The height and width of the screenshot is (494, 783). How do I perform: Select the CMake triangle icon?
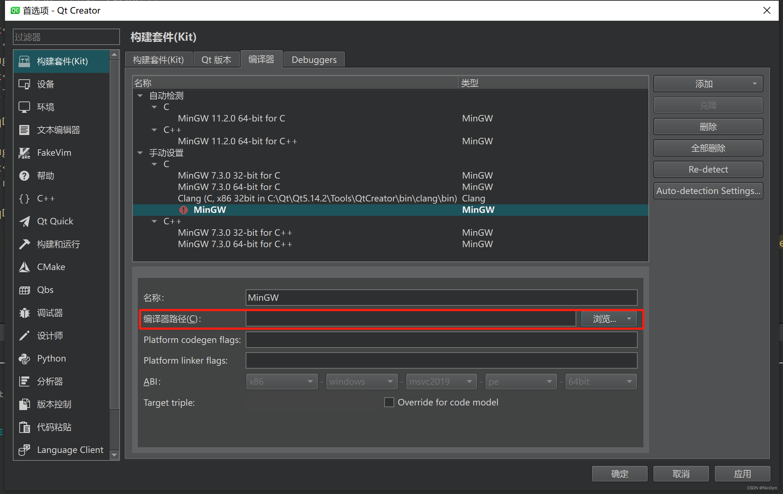(24, 267)
